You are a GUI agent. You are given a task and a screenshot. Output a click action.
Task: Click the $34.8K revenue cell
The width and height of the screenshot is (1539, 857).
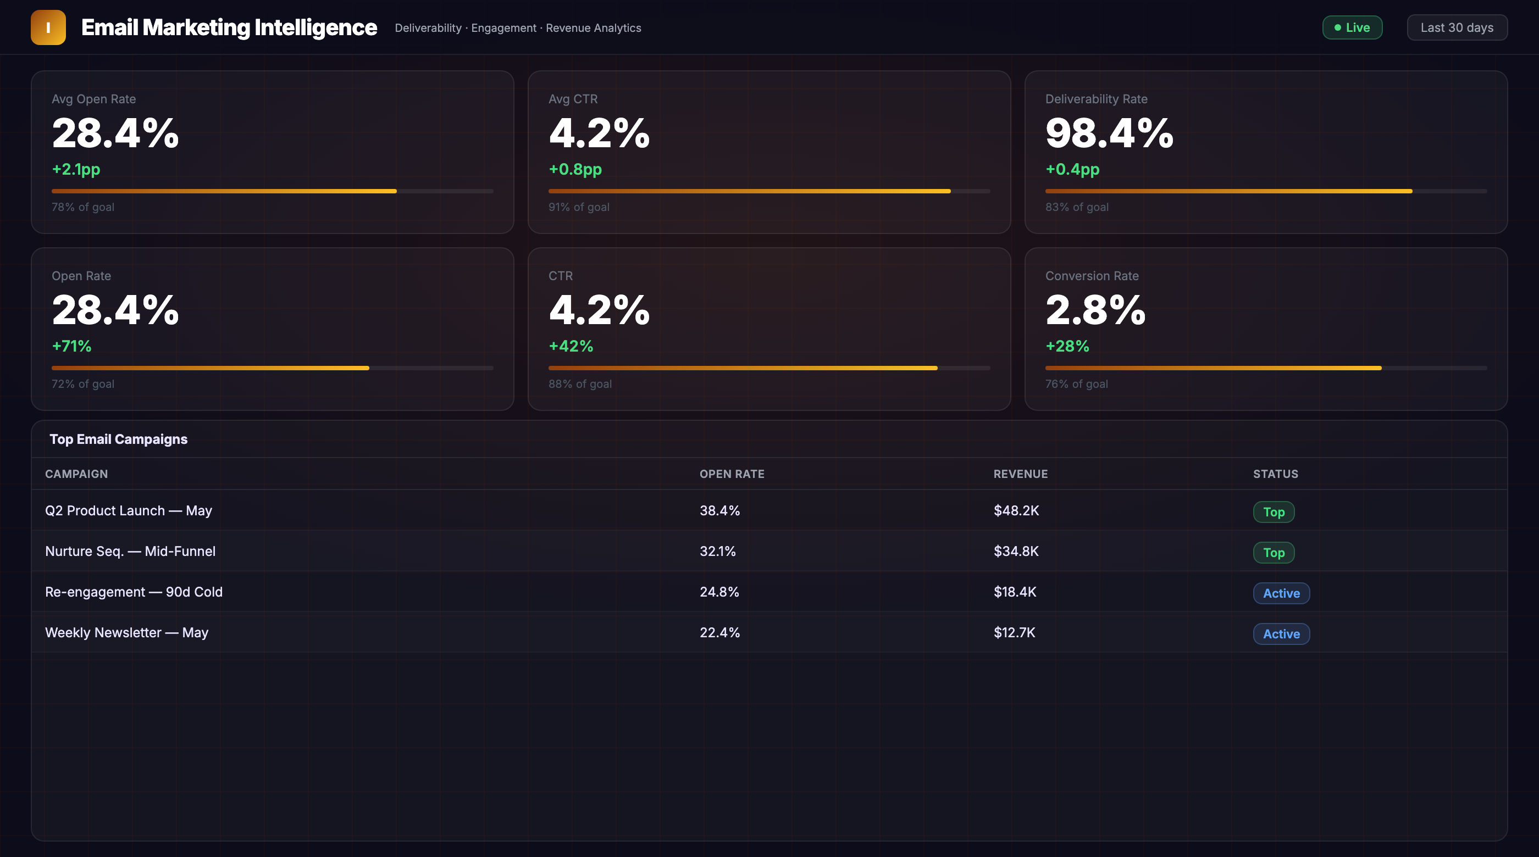(1016, 551)
